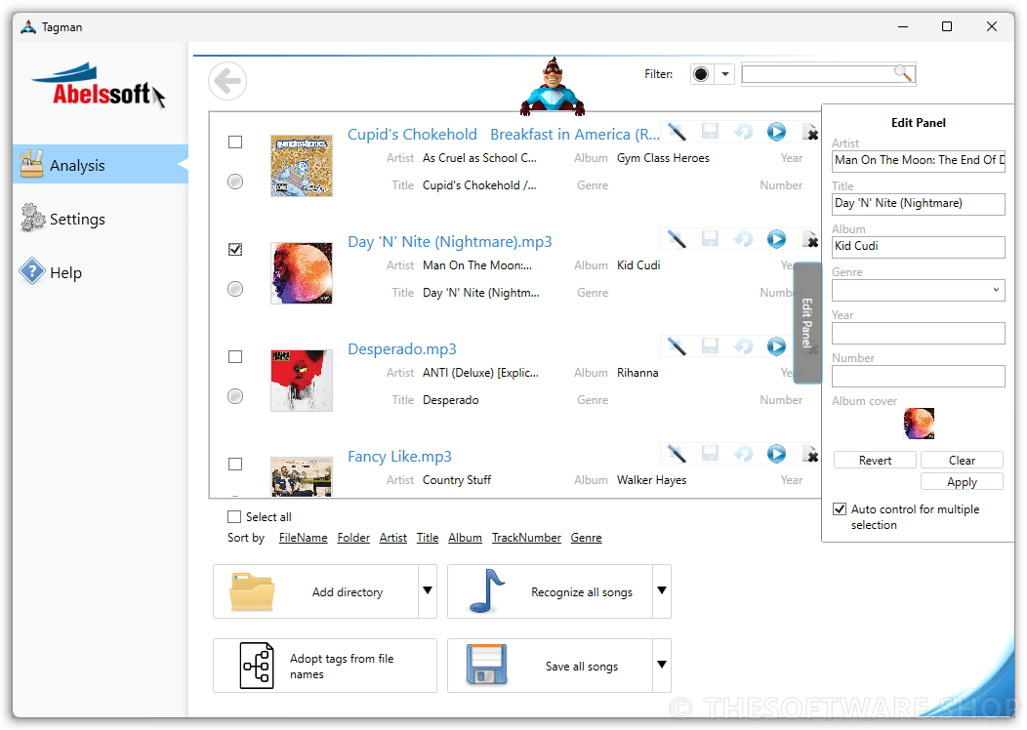Click the search magnifier icon in filter box
The width and height of the screenshot is (1027, 730).
(903, 72)
